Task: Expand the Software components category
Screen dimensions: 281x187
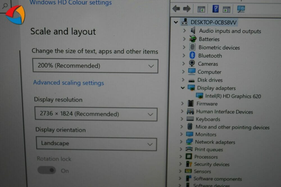Action: click(x=180, y=178)
